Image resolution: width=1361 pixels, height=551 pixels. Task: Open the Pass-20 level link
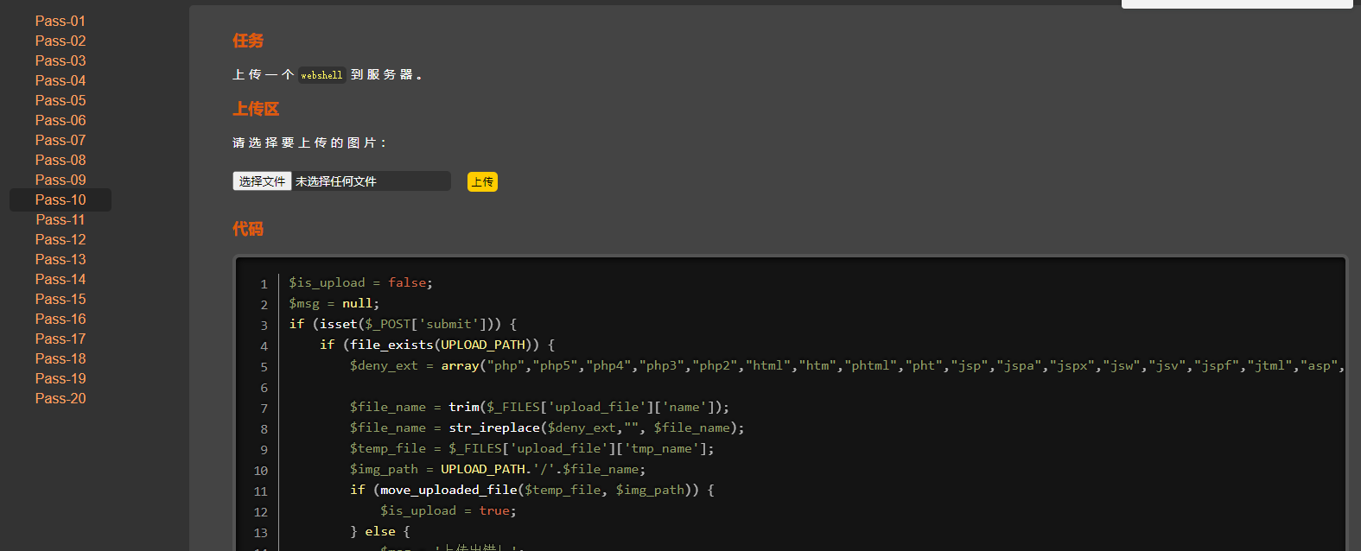point(60,398)
